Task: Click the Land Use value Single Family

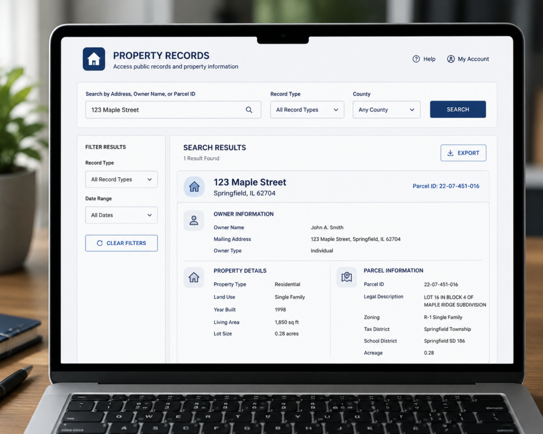Action: [290, 297]
